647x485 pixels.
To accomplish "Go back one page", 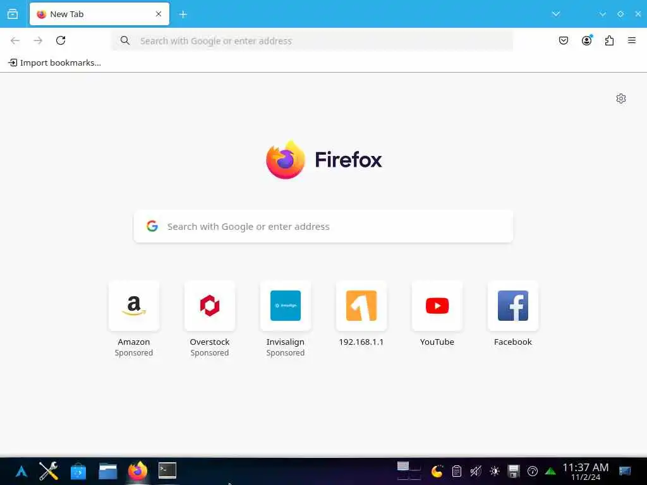I will [15, 40].
